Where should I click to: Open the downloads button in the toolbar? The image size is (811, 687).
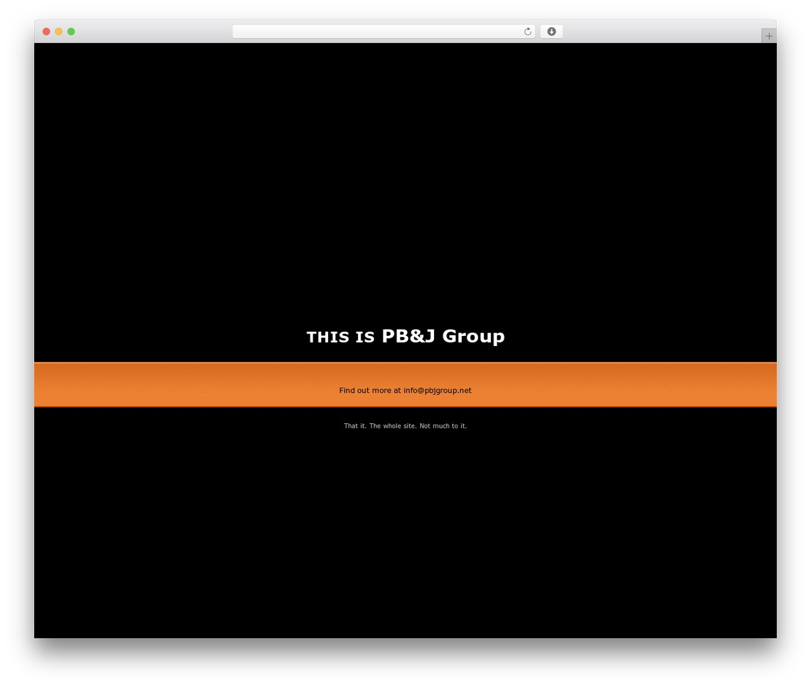551,32
